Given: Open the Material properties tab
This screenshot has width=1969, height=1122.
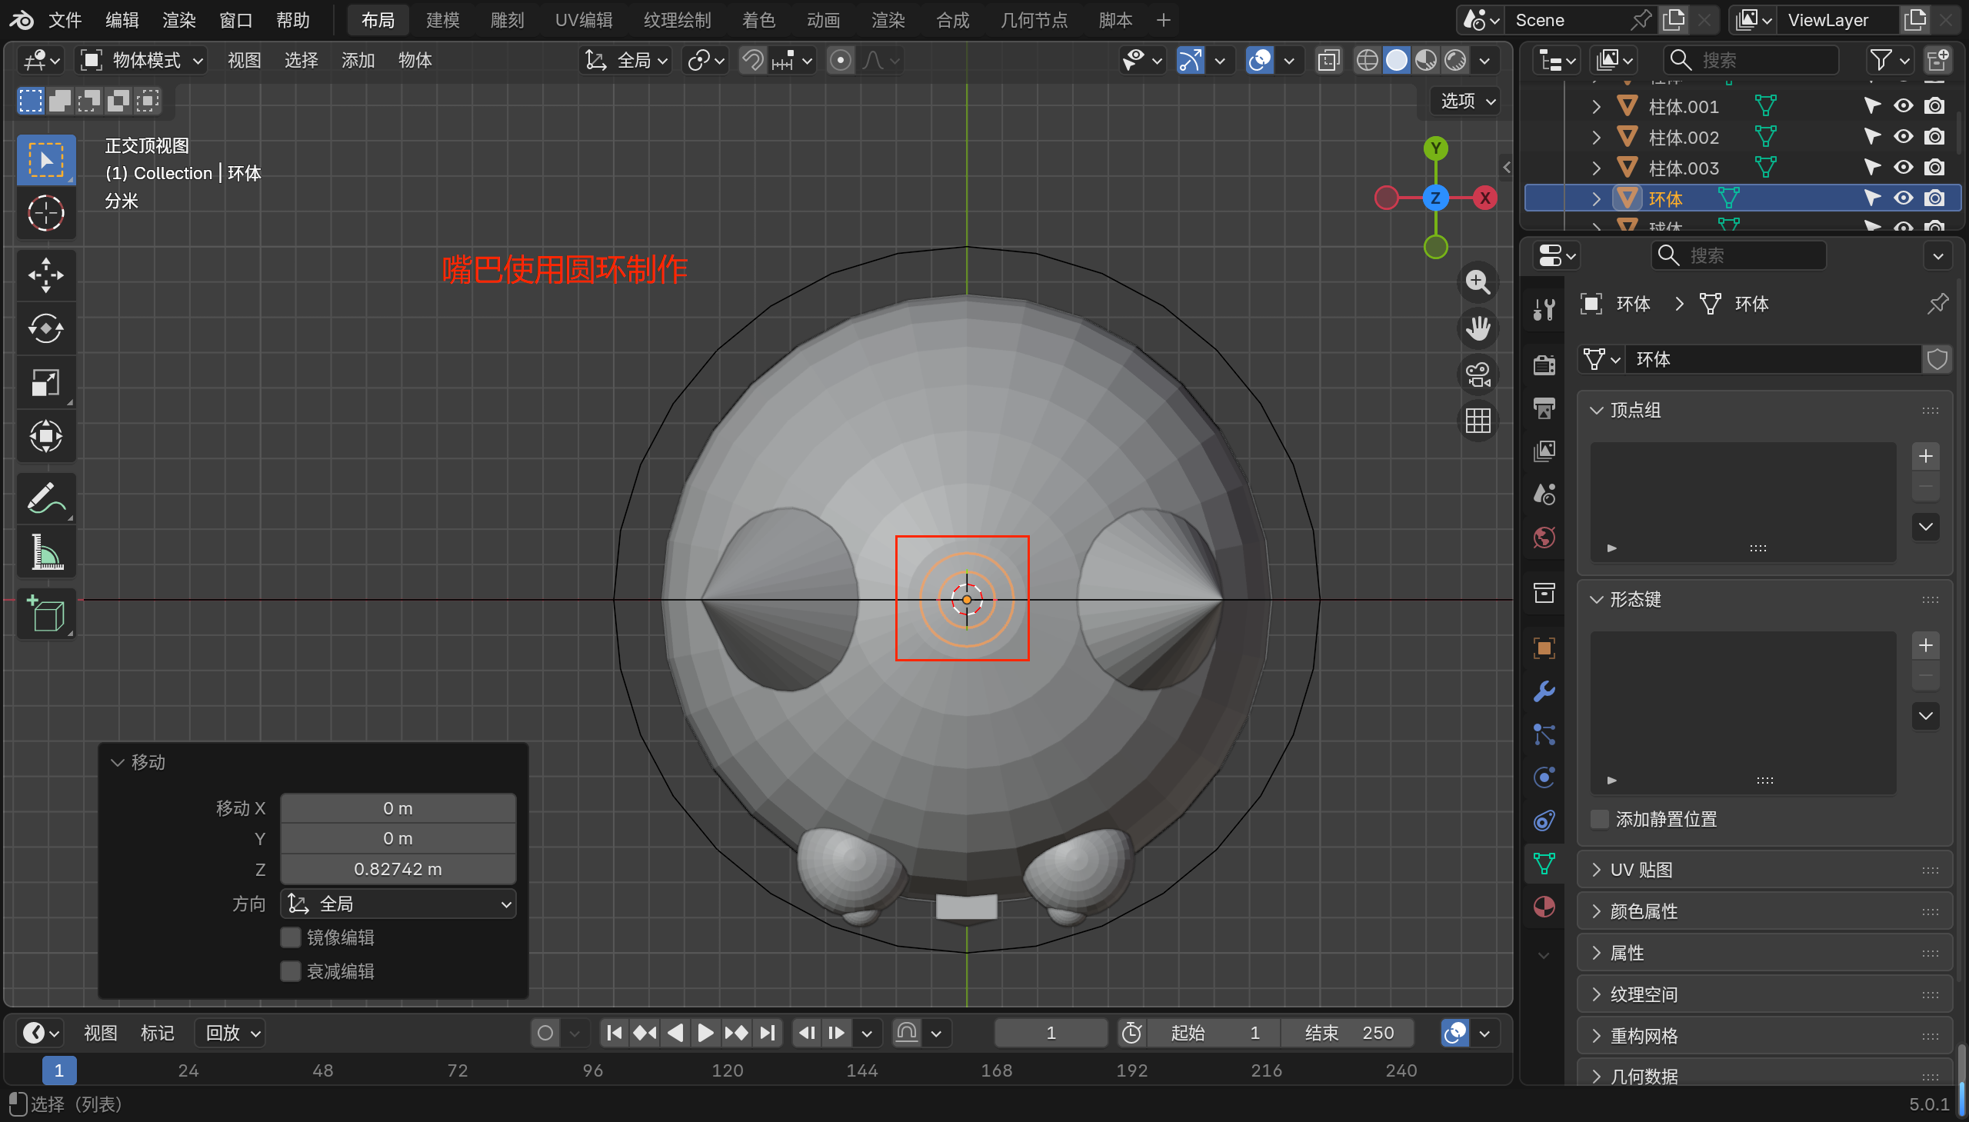Looking at the screenshot, I should 1544,907.
